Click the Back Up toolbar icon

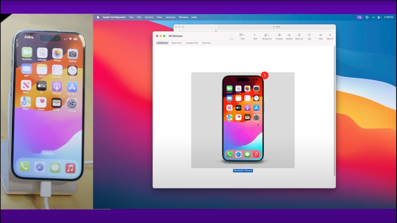(299, 35)
